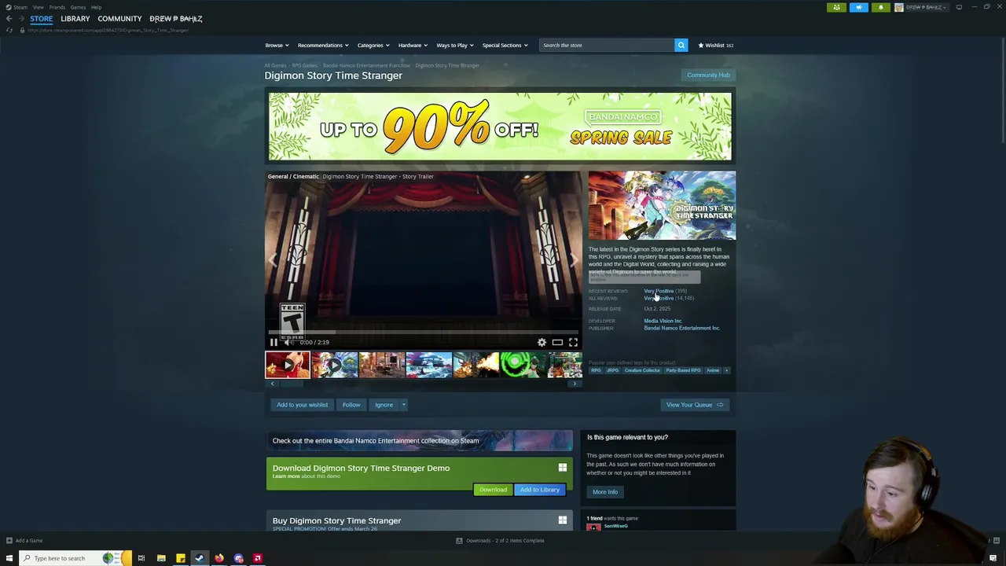Expand Ways to Play menu
The image size is (1006, 566).
pos(455,45)
